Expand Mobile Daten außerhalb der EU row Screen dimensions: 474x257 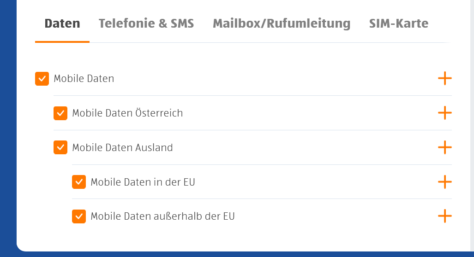444,216
